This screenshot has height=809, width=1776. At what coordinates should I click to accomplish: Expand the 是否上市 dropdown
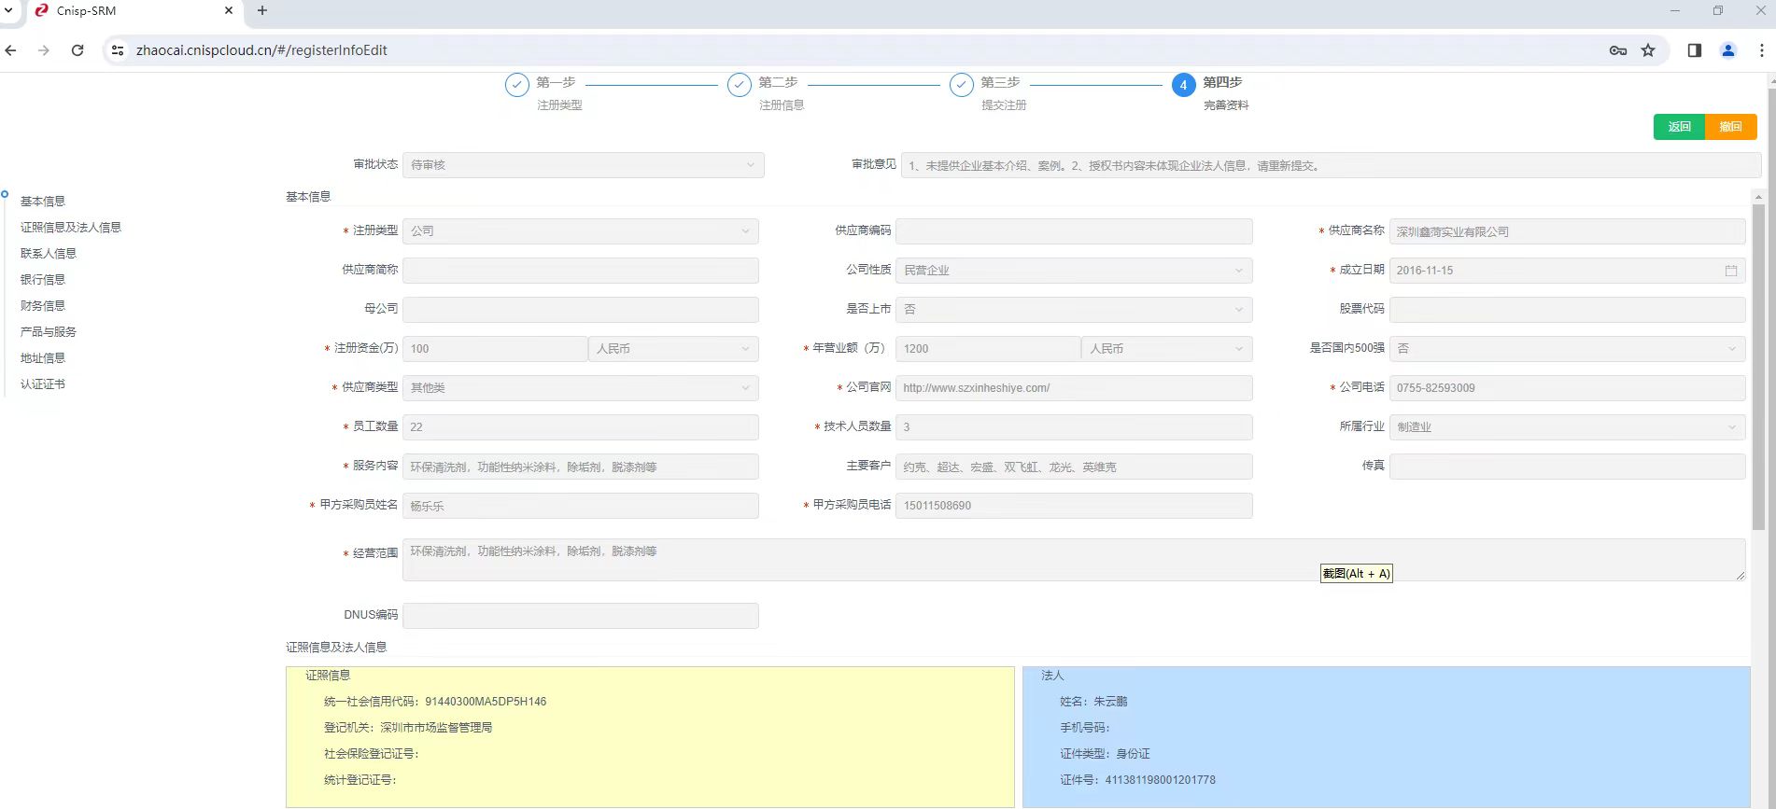coord(1074,310)
